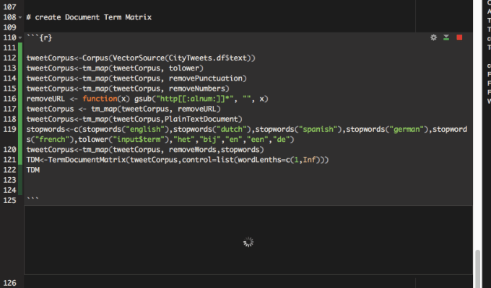Collapse section at line 108 fold arrow
The height and width of the screenshot is (288, 491).
click(20, 17)
